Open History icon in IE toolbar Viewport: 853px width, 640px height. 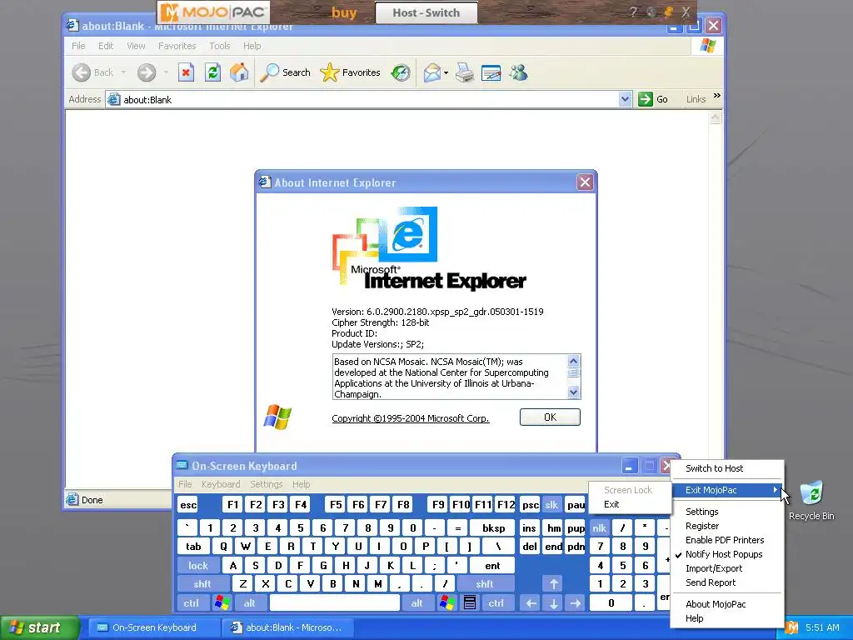pyautogui.click(x=401, y=72)
